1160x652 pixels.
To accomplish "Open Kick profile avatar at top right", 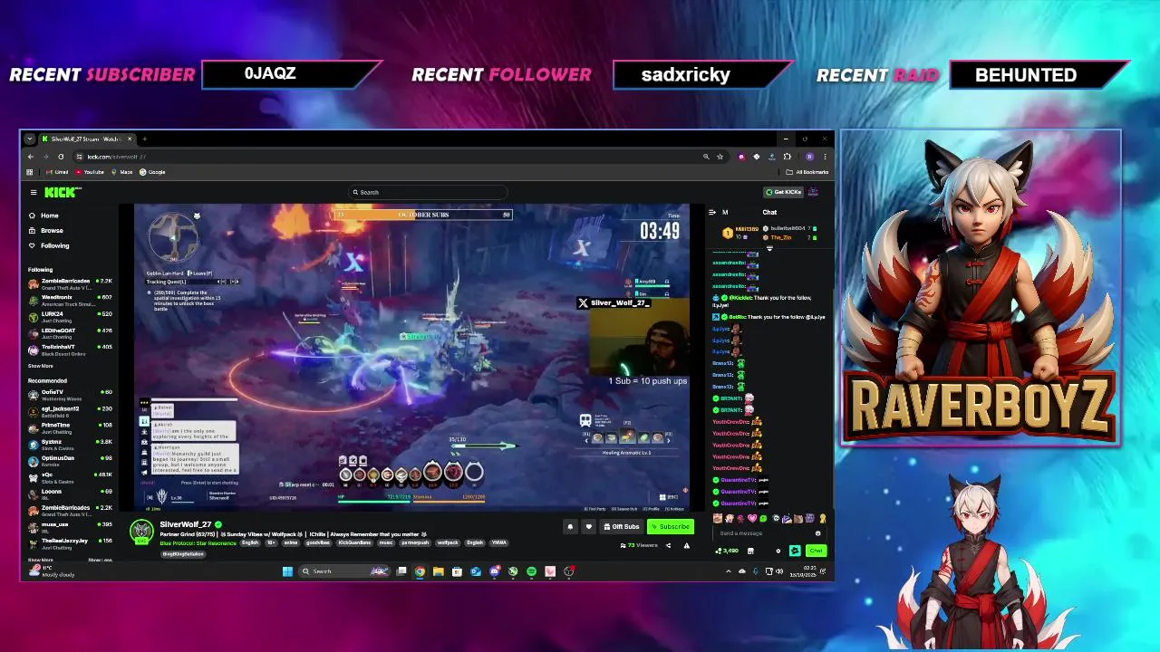I will click(x=813, y=192).
